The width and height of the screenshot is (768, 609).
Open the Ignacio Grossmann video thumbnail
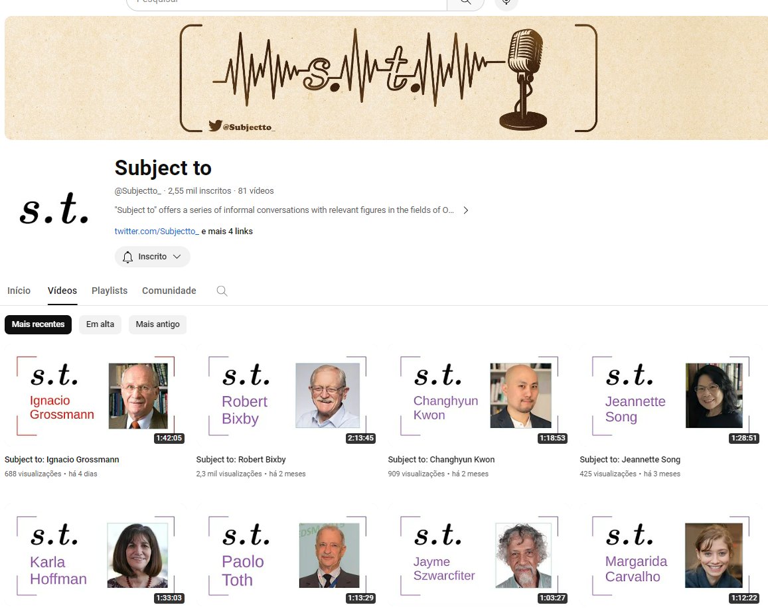(96, 395)
